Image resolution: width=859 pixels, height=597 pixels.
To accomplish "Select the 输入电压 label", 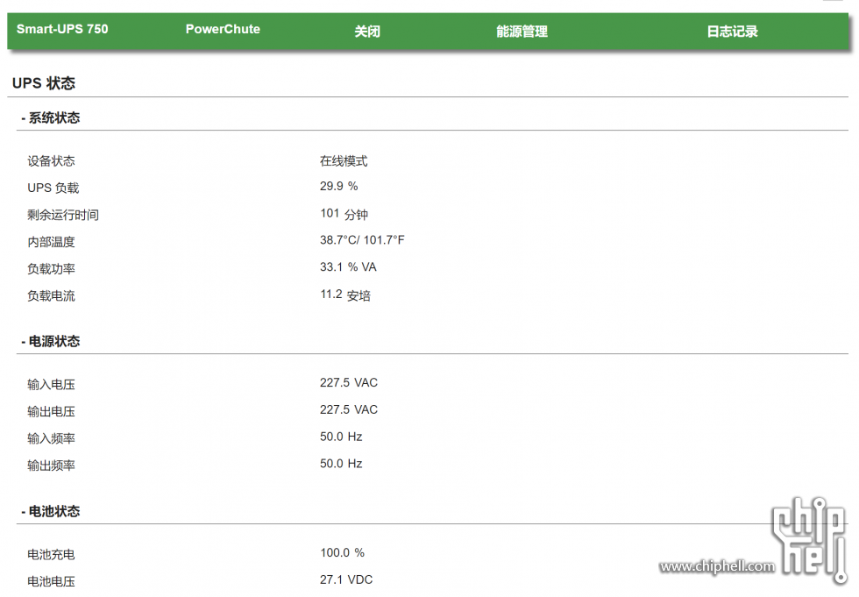I will click(x=51, y=385).
